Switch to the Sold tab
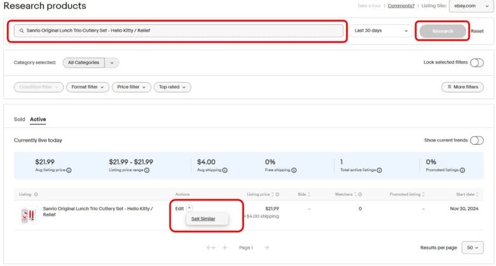 pos(19,119)
